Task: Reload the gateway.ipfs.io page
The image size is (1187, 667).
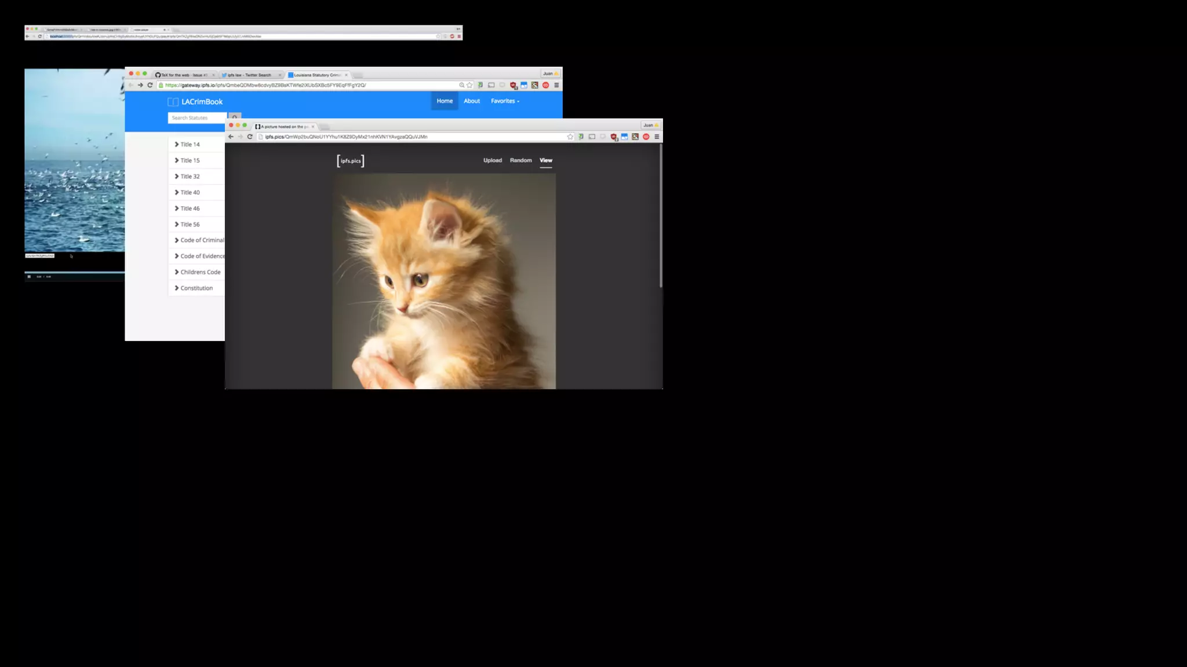Action: 150,85
